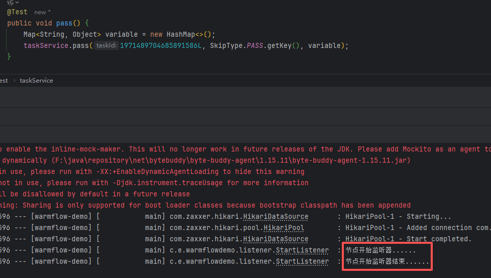491x278 pixels.
Task: Click SkipType class reference
Action: [226, 46]
